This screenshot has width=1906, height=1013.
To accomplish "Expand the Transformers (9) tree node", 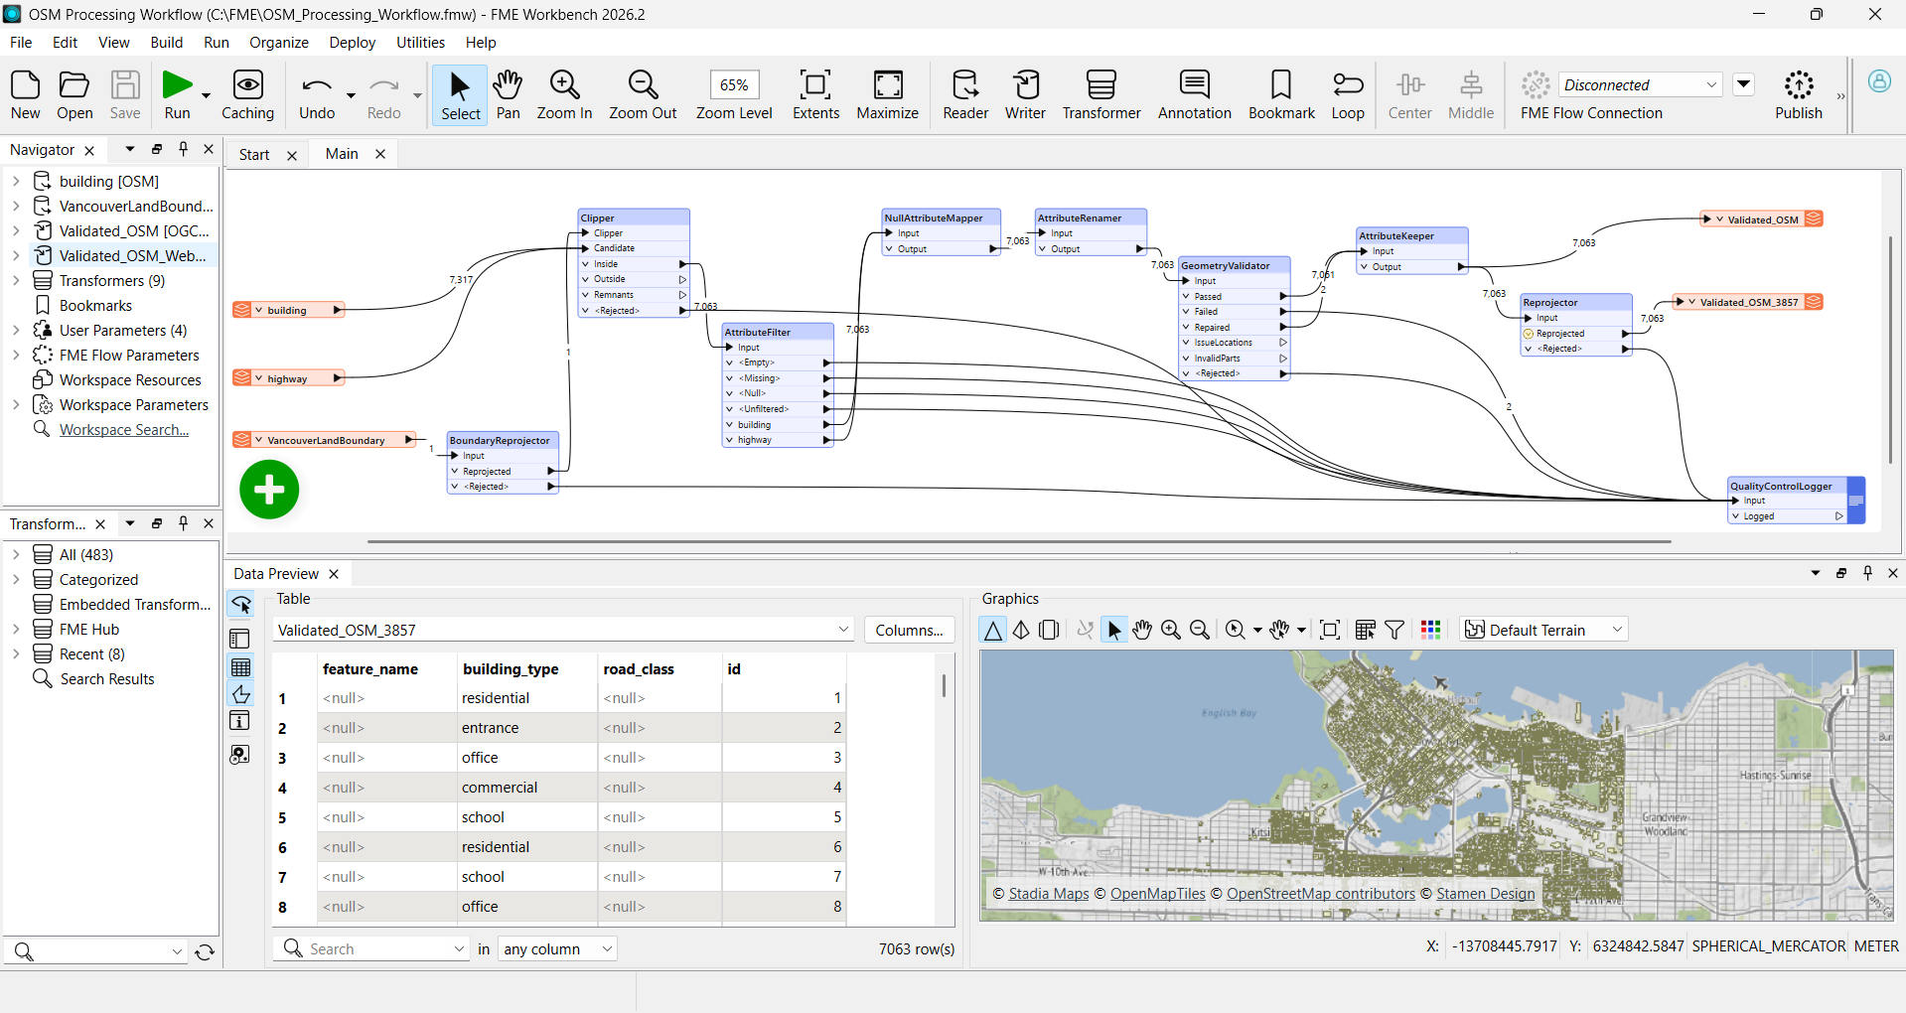I will [x=16, y=280].
